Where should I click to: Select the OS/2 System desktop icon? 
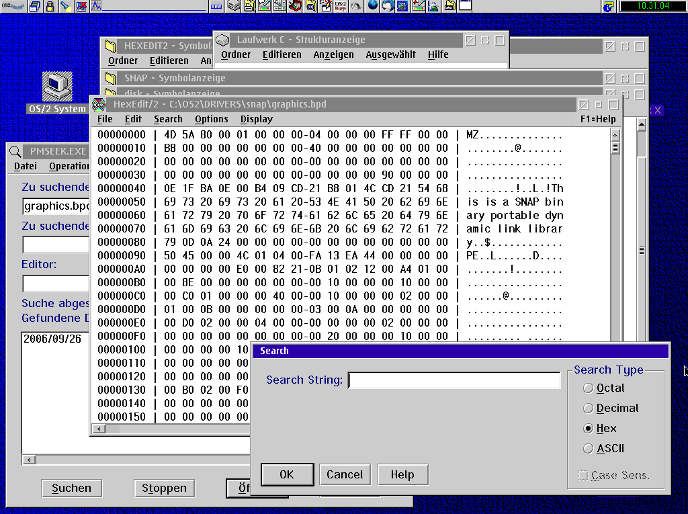[57, 93]
